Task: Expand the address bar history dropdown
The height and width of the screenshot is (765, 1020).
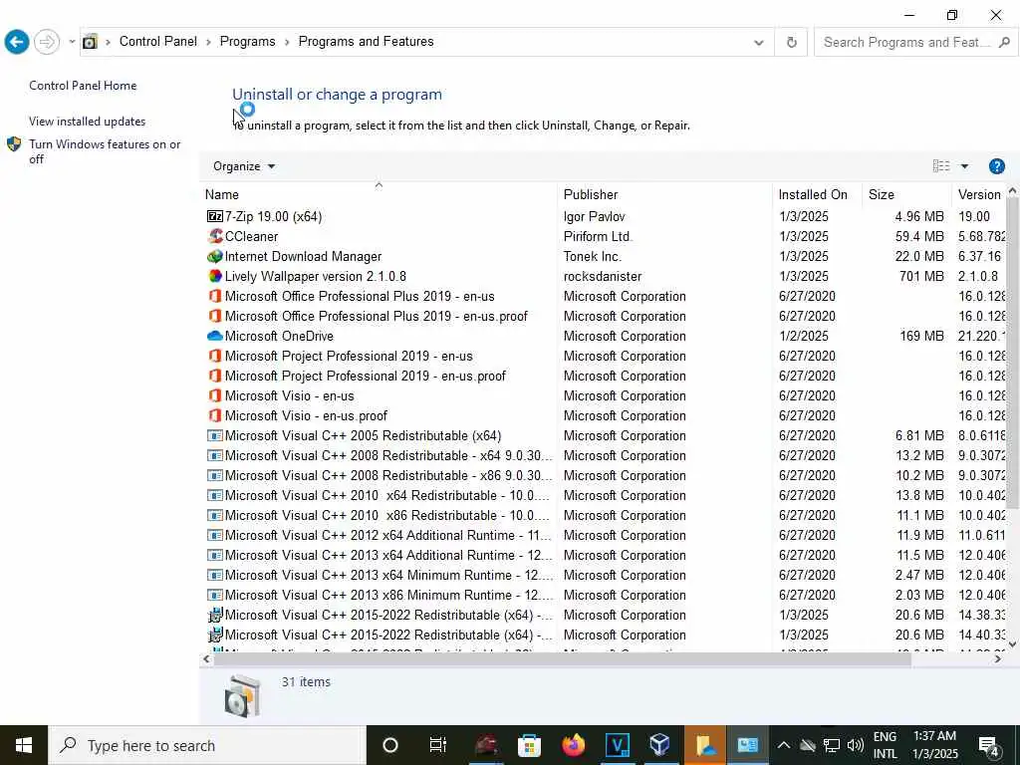Action: (x=758, y=42)
